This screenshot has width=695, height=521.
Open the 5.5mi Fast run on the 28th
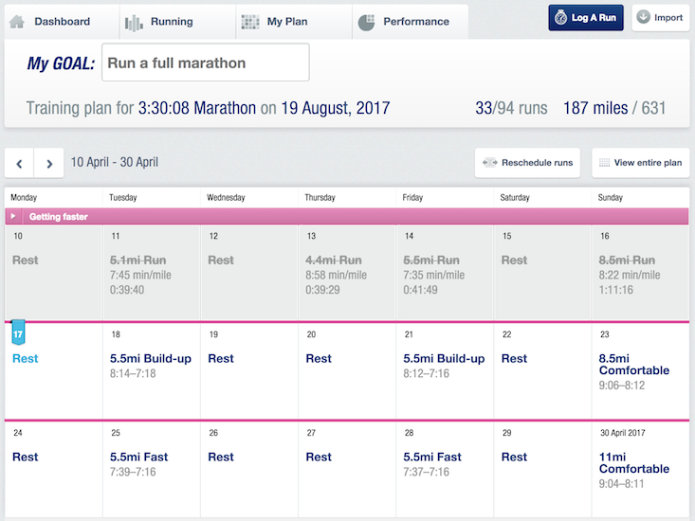432,457
